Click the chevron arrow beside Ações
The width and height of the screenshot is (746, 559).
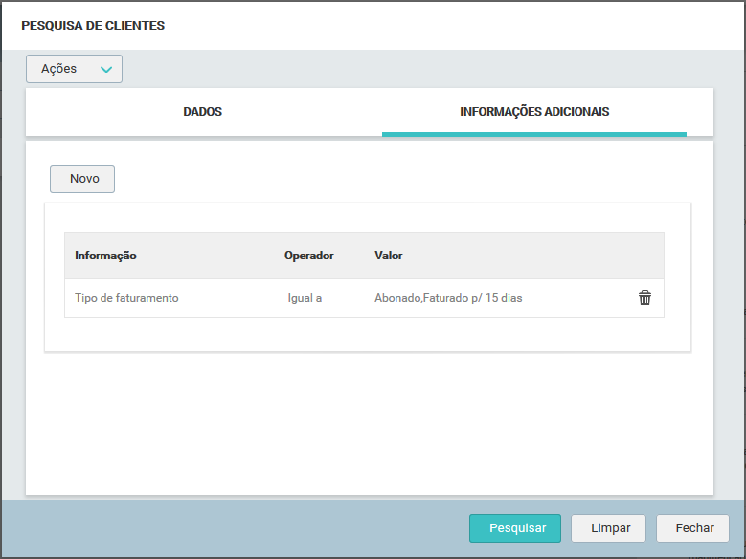(x=105, y=69)
